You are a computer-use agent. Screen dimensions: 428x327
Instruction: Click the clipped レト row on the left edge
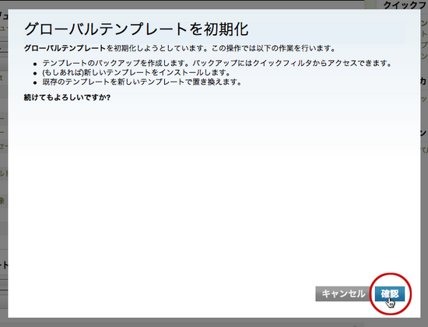click(4, 173)
